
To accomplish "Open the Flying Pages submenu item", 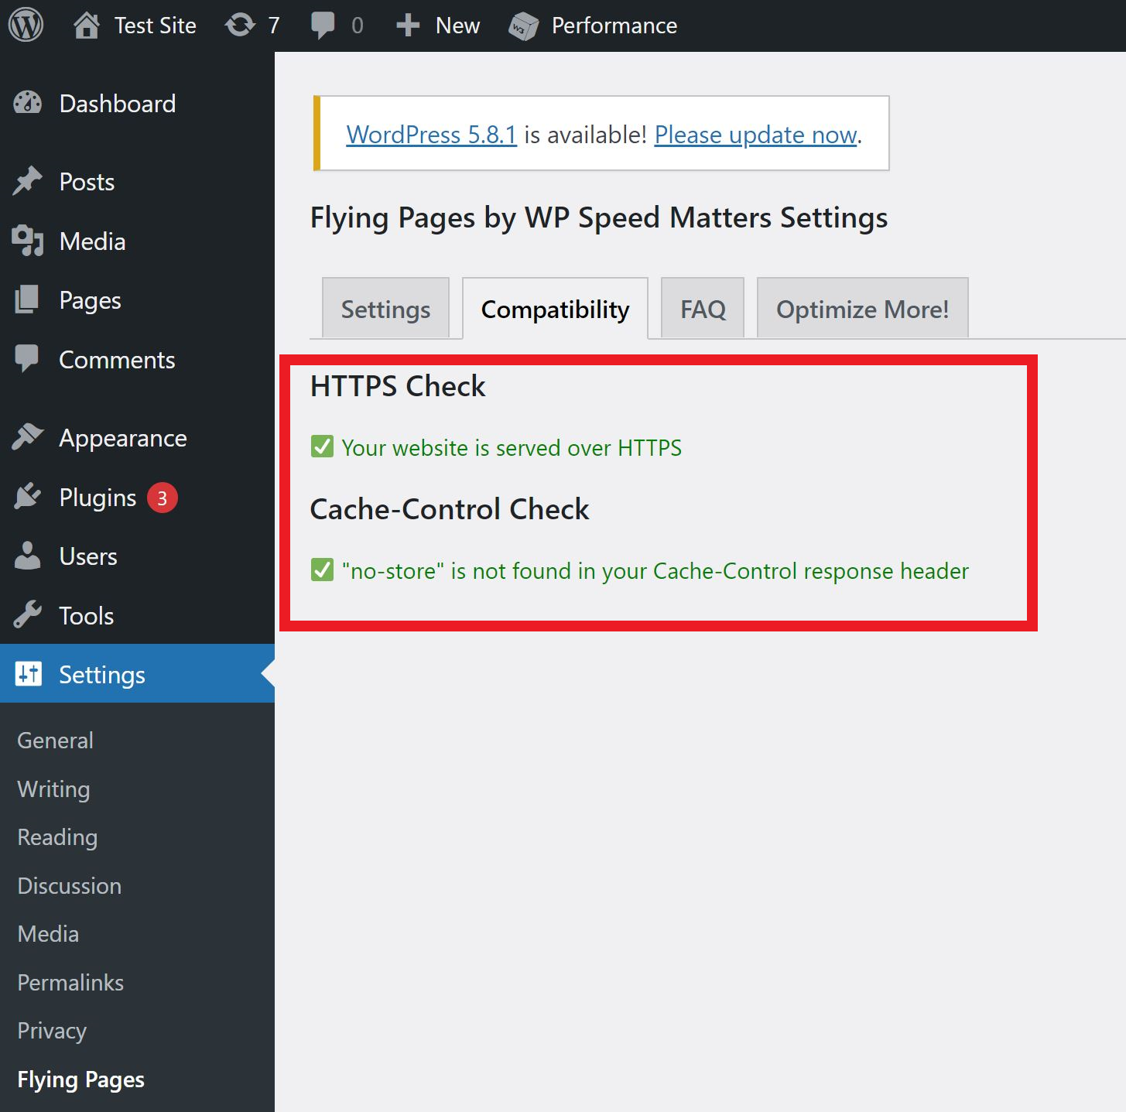I will [x=81, y=1079].
